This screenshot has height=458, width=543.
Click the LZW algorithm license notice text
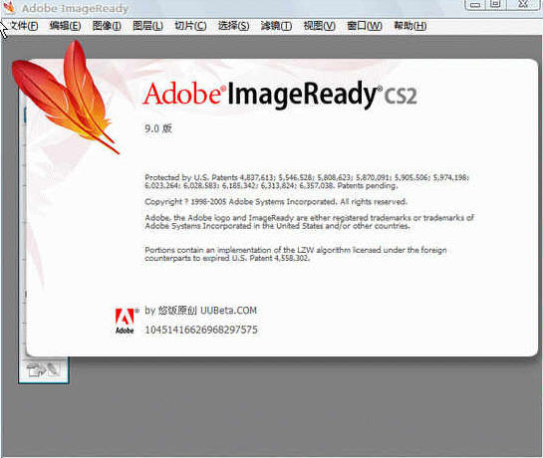(x=296, y=254)
